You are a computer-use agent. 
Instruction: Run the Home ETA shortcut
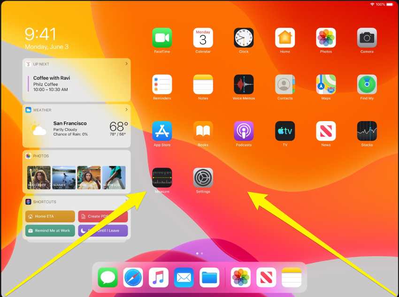click(50, 216)
